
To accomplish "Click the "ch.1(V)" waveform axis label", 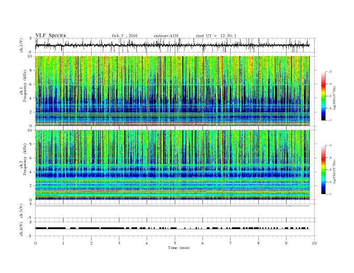I will pyautogui.click(x=21, y=45).
